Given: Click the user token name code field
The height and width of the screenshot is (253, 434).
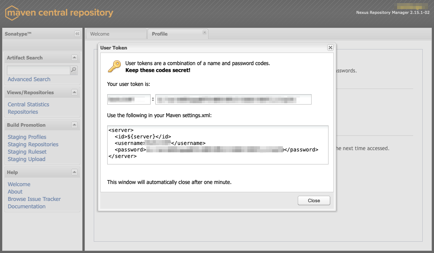Looking at the screenshot, I should pos(129,99).
